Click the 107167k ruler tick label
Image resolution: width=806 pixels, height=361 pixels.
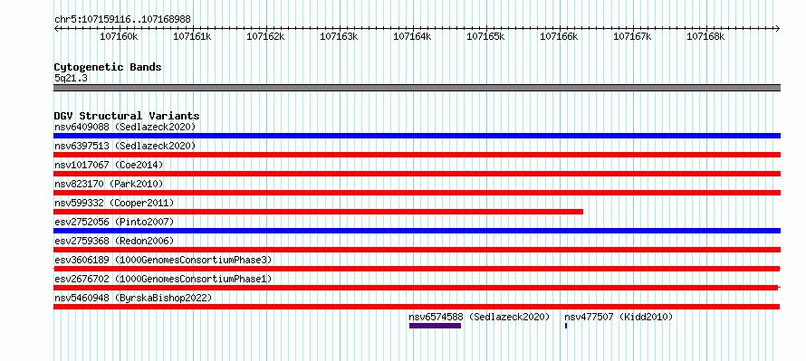(632, 36)
